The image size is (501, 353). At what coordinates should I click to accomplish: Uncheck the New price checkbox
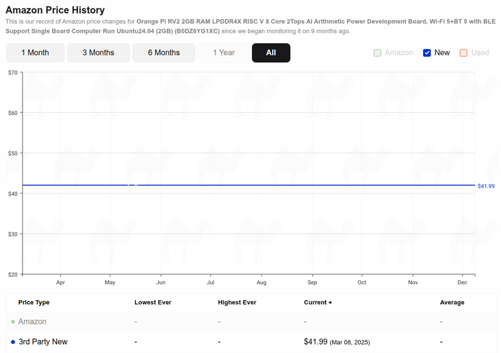click(x=426, y=53)
